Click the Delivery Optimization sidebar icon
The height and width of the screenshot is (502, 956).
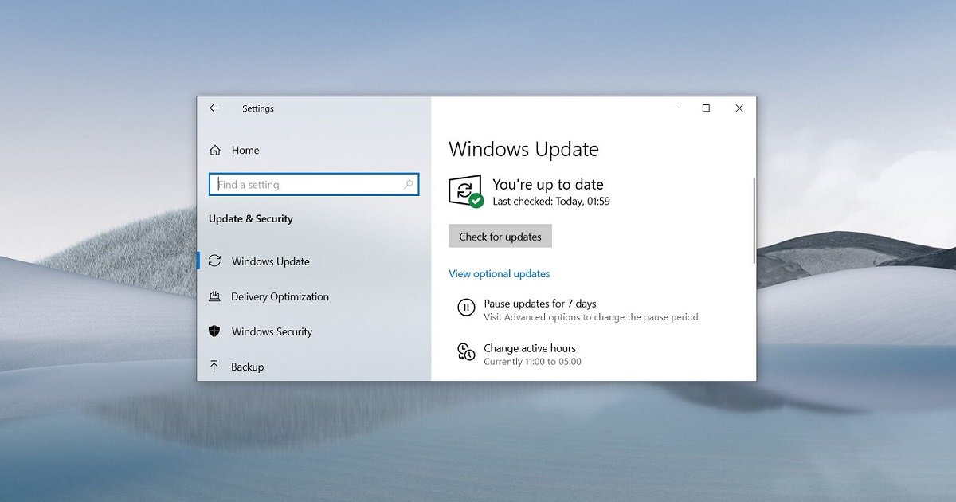[x=214, y=296]
